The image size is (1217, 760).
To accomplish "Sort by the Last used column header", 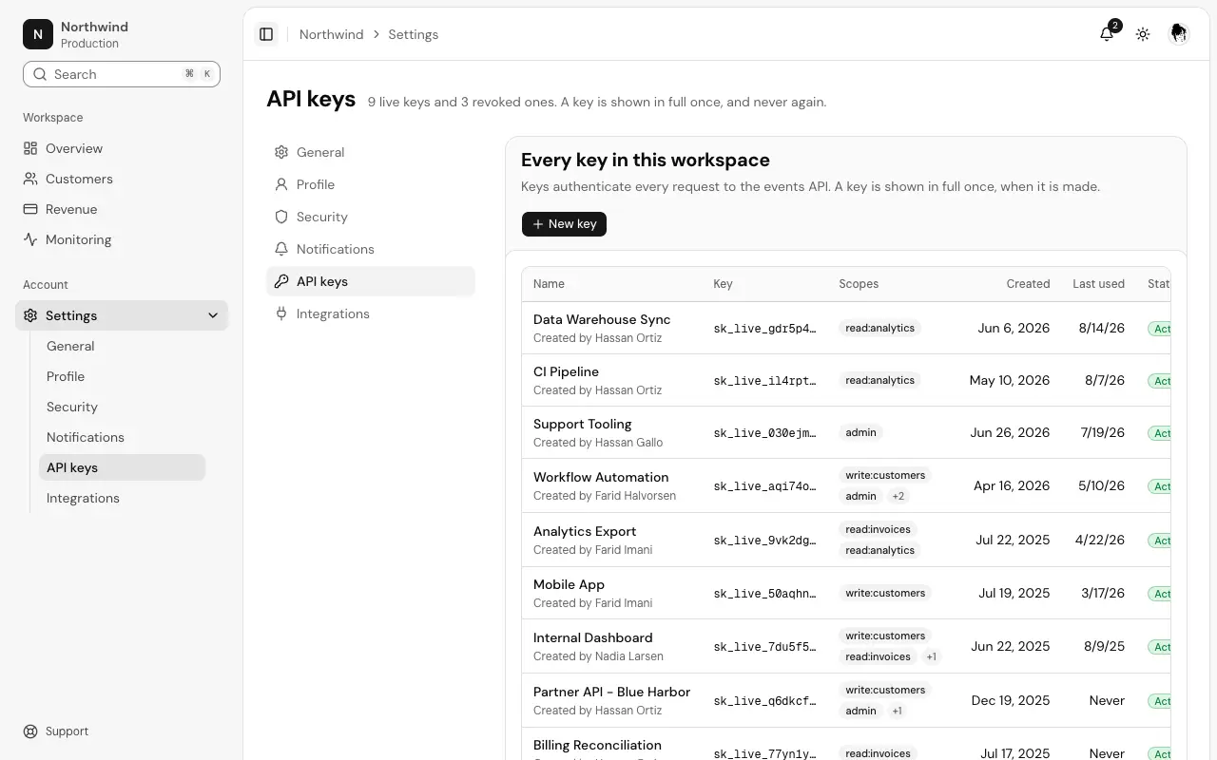I will (x=1098, y=284).
